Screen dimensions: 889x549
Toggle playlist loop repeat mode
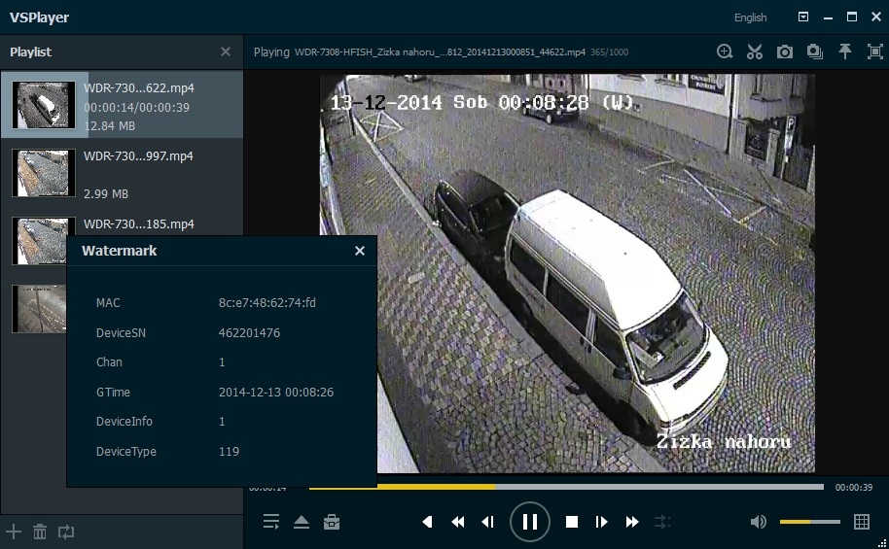click(x=66, y=532)
